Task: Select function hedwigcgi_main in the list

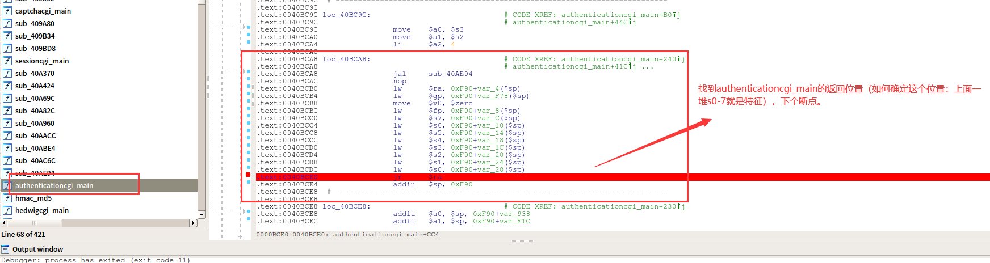Action: [42, 210]
